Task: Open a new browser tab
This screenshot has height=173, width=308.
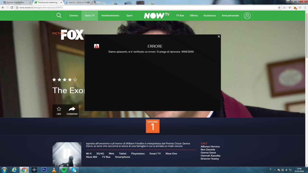Action: point(98,3)
